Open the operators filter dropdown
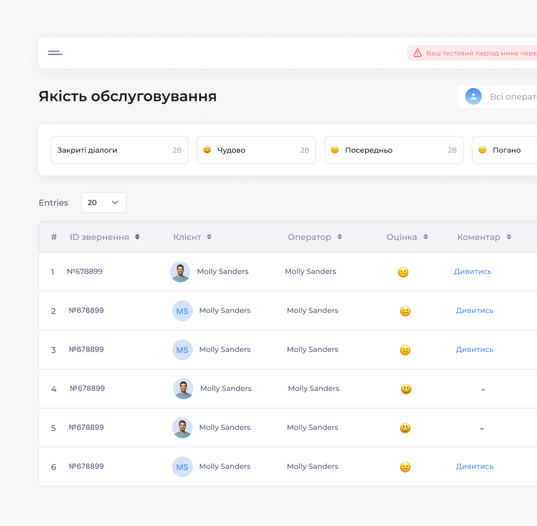 tap(497, 97)
